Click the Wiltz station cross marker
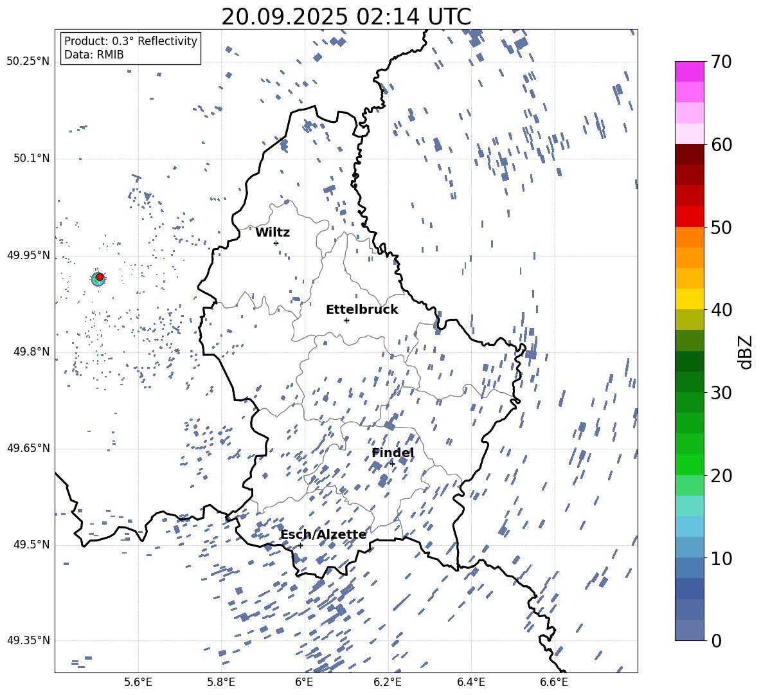Screen dimensions: 761x695 [276, 243]
